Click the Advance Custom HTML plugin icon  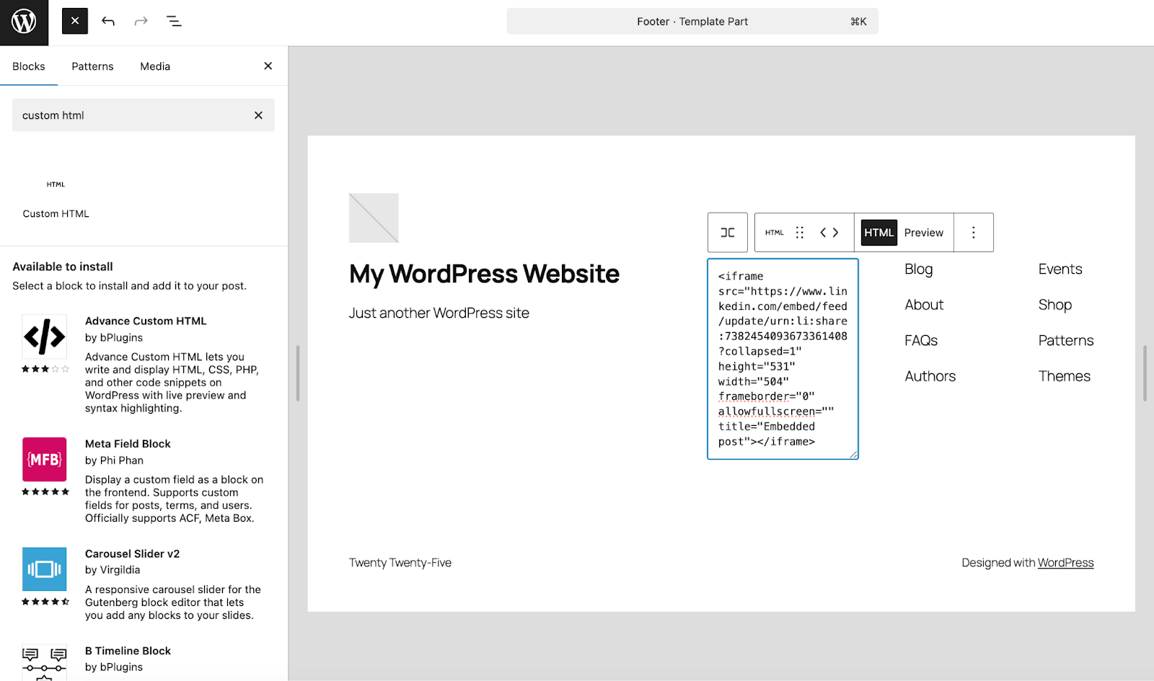click(x=44, y=336)
